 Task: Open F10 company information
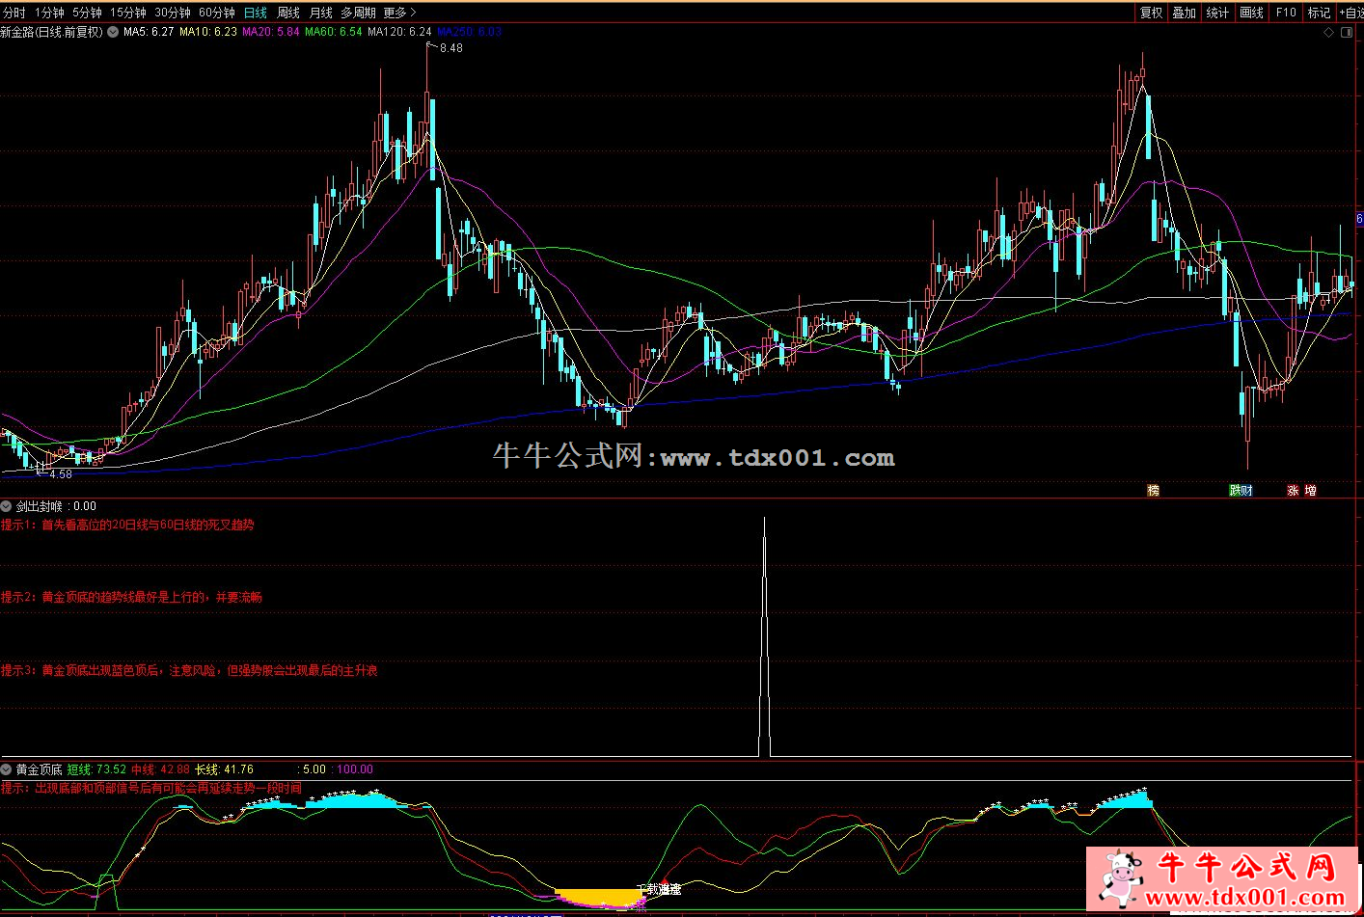[1286, 13]
